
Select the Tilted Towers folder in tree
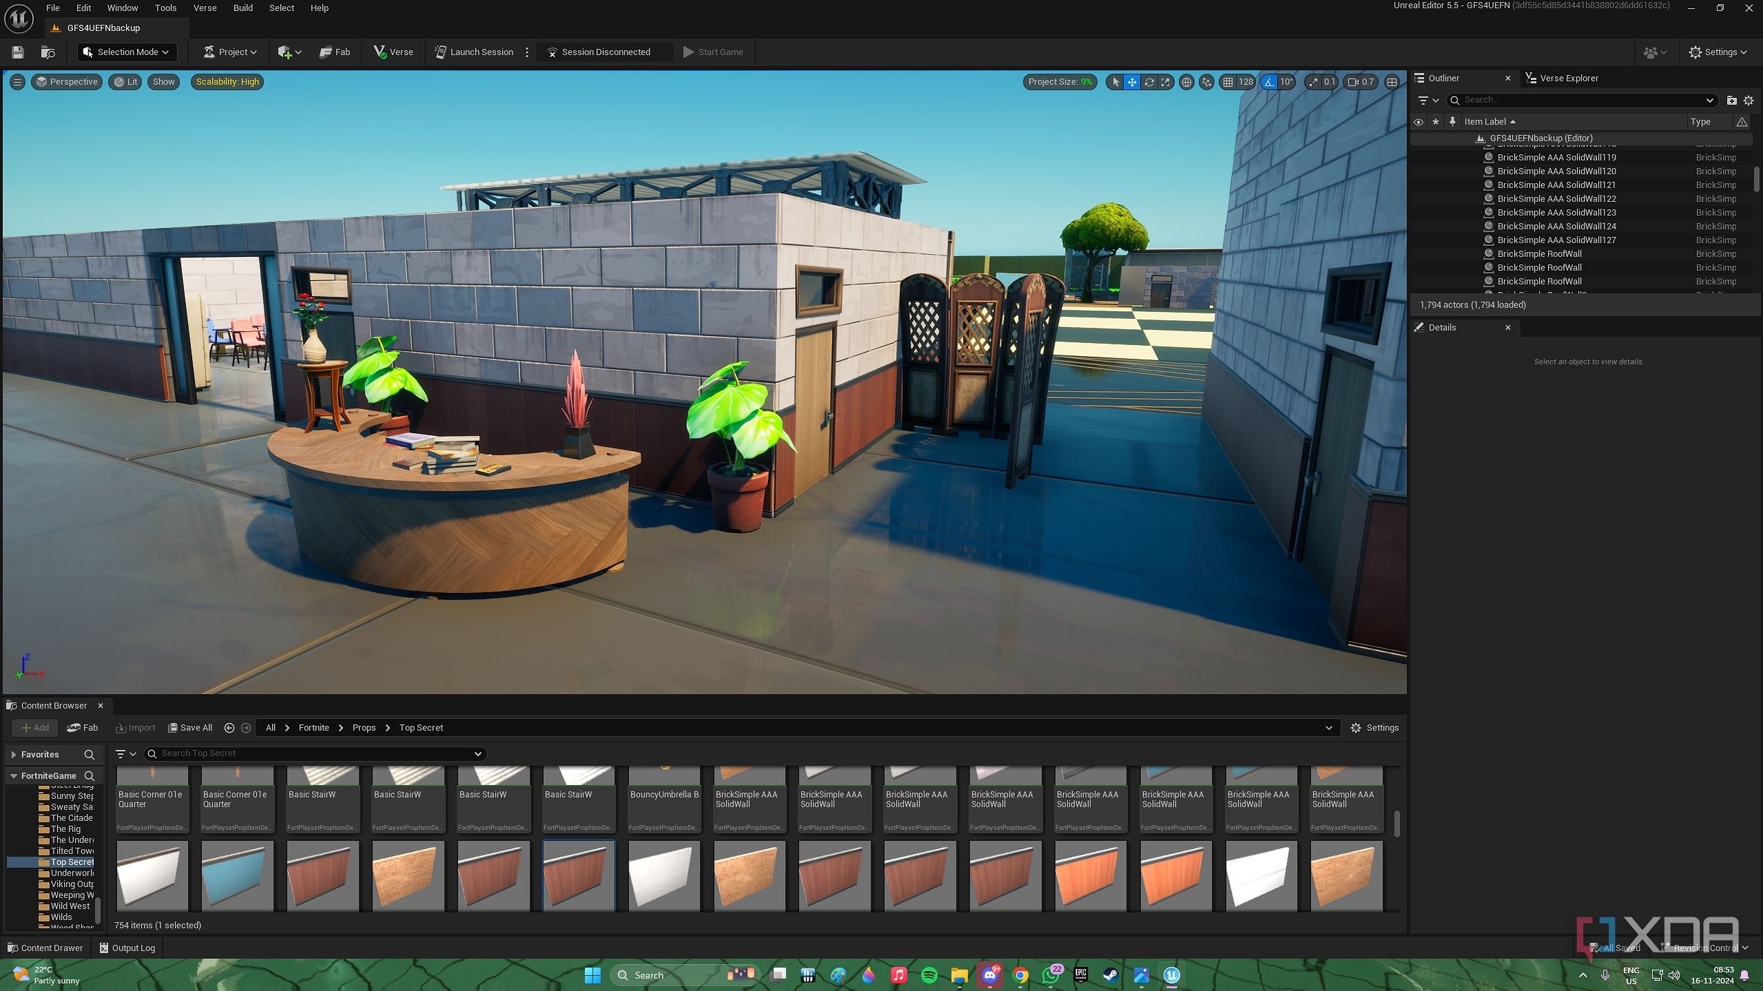[x=72, y=851]
